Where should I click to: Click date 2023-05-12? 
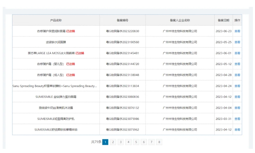[x=223, y=64]
